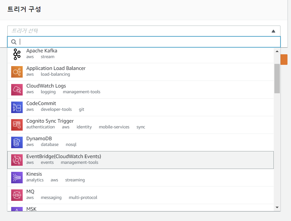The width and height of the screenshot is (291, 221).
Task: Click the Application Load Balancer icon
Action: click(x=17, y=72)
